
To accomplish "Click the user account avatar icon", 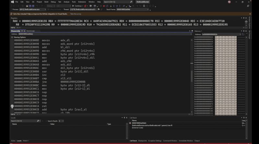I will (229, 2).
